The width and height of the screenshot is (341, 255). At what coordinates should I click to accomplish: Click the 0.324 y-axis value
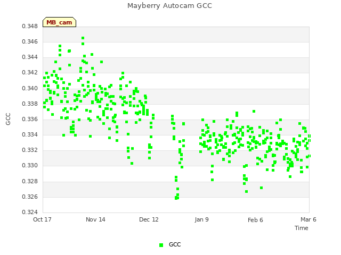point(30,212)
